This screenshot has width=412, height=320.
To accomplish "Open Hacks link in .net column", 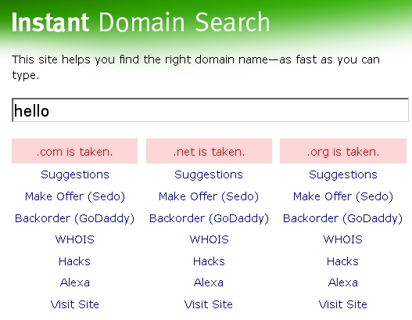I will tap(209, 261).
